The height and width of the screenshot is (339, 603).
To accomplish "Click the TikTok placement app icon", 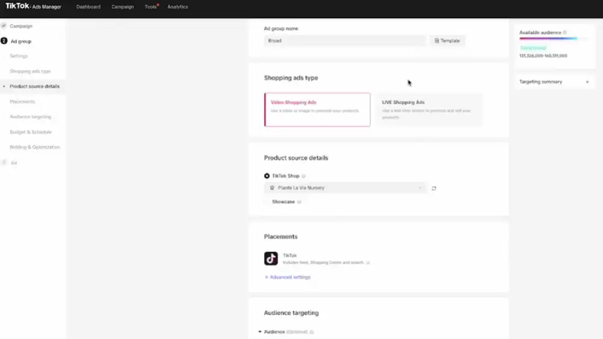I will [271, 258].
